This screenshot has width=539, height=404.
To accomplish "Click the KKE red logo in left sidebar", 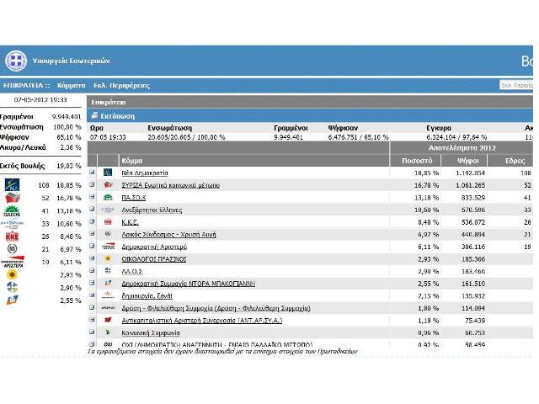I will [x=12, y=237].
